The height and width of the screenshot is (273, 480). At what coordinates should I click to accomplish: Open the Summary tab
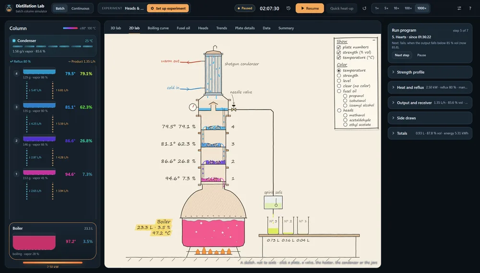tap(286, 28)
